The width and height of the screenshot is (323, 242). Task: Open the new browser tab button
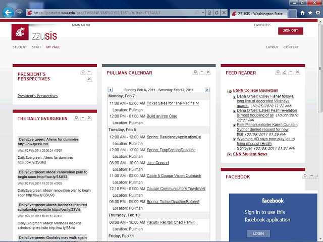292,14
